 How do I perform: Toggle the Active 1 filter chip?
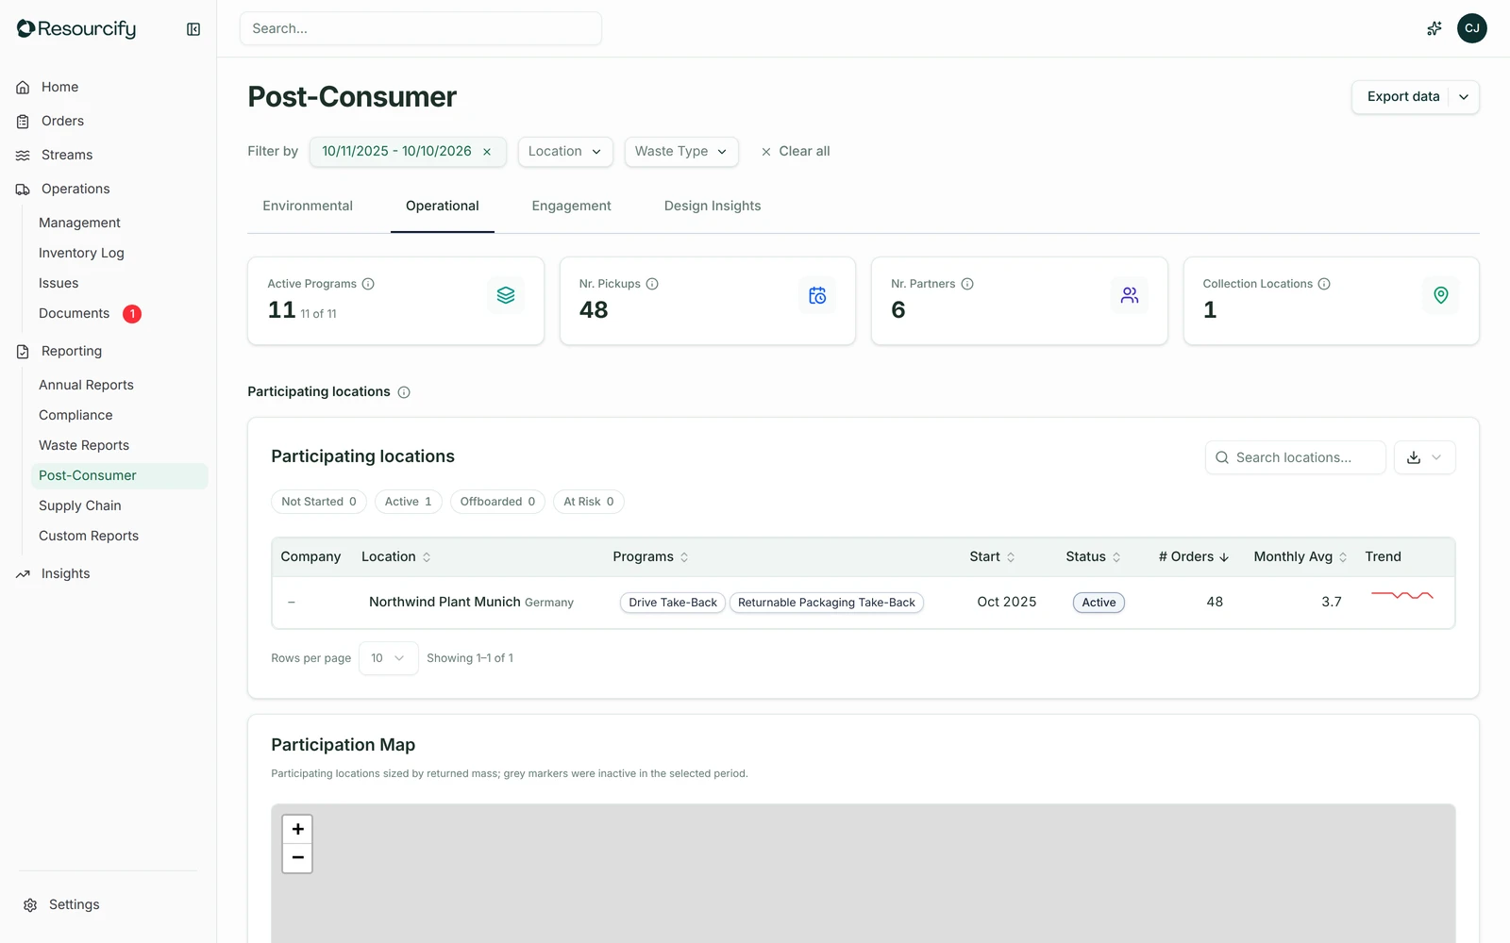click(x=408, y=502)
